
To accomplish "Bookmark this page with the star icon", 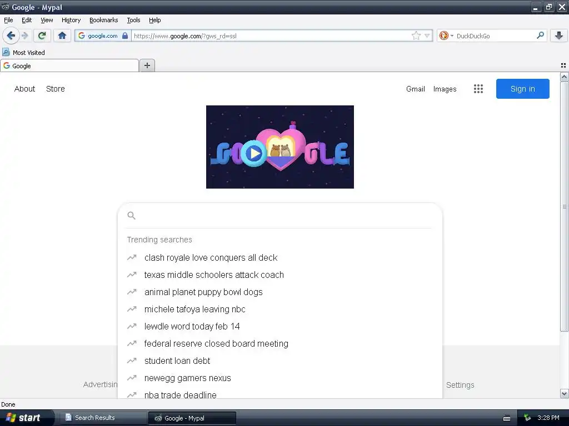I will click(x=416, y=35).
